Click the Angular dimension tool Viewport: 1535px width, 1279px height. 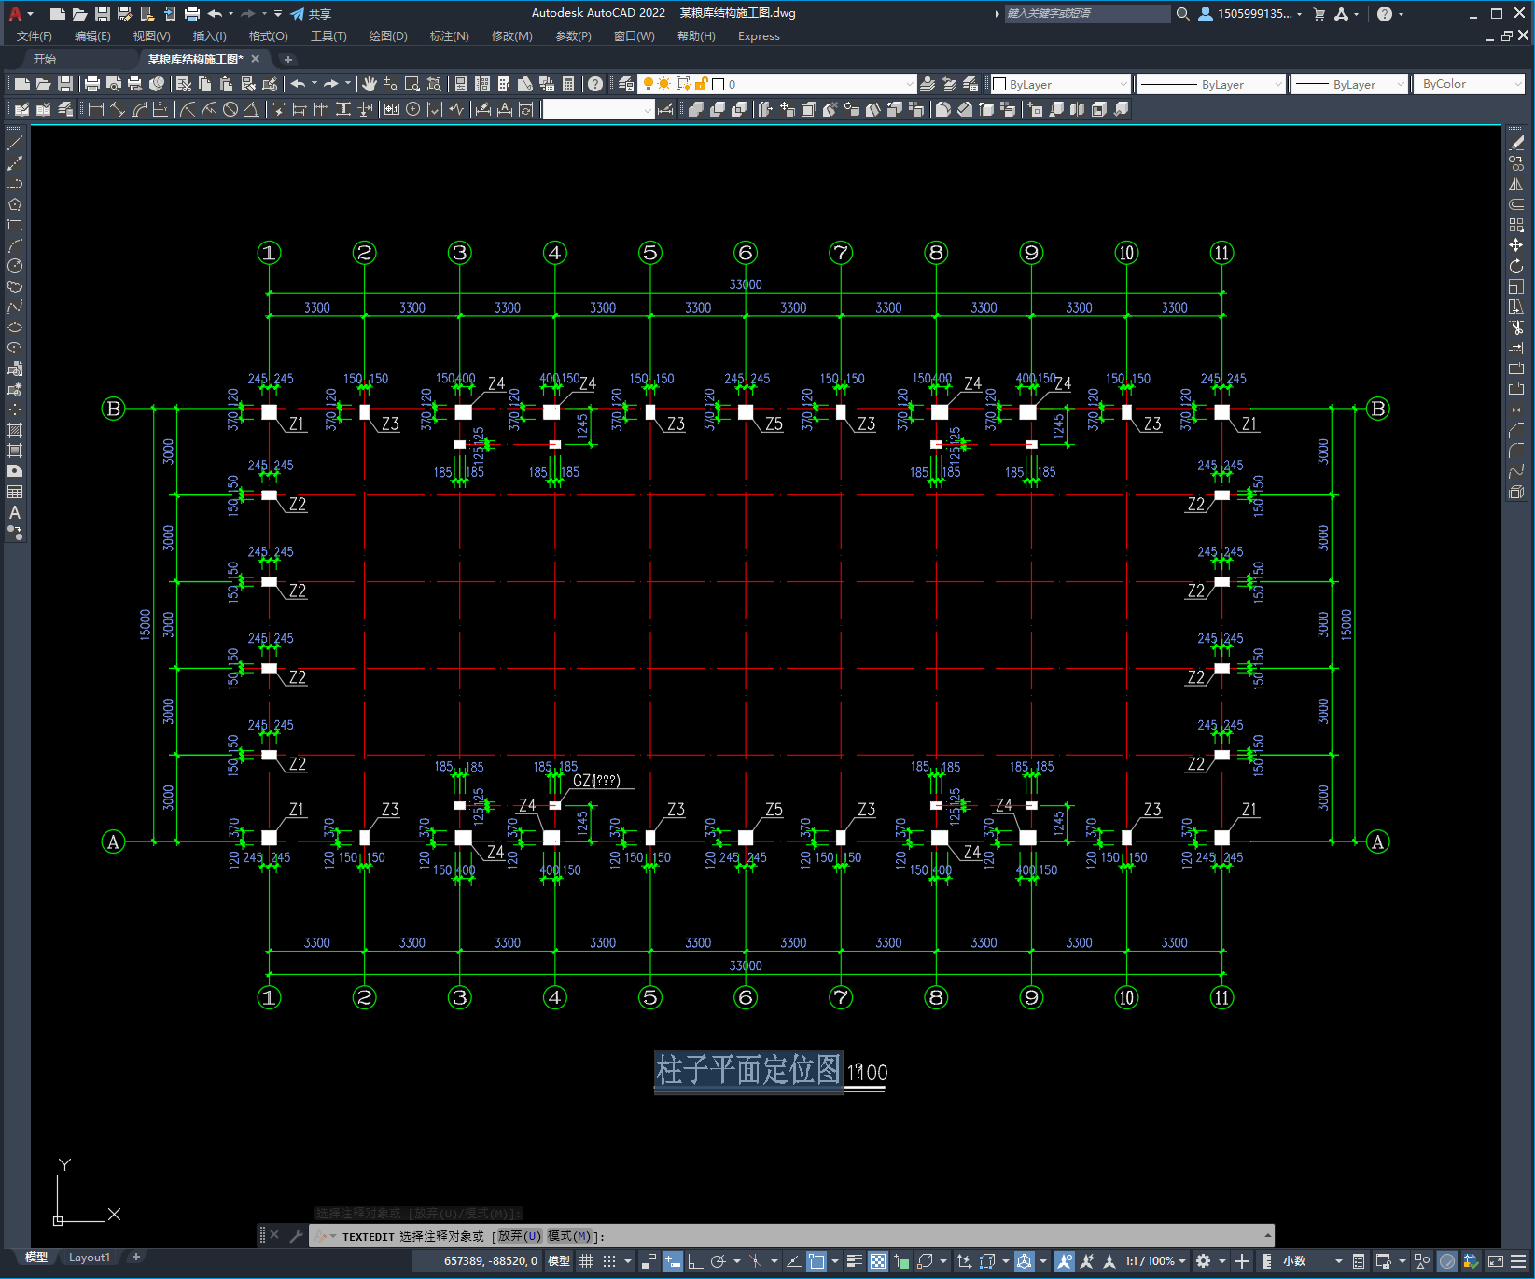(251, 109)
